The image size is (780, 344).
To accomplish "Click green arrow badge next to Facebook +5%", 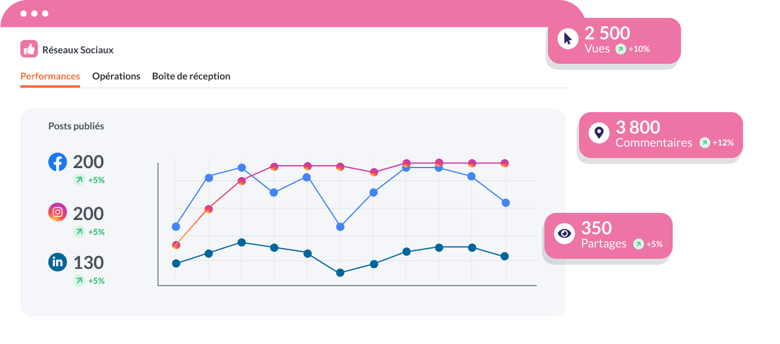I will [78, 179].
